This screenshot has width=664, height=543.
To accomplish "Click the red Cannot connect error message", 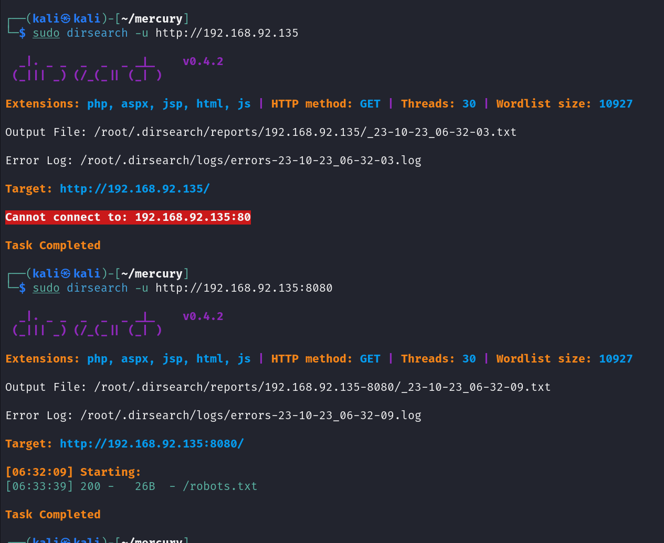I will (128, 217).
